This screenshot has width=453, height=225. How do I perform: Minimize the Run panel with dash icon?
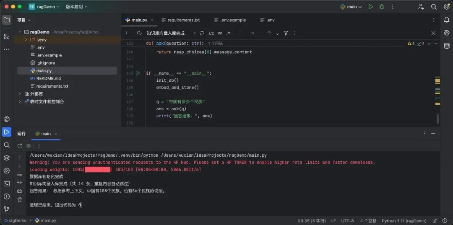(x=433, y=133)
